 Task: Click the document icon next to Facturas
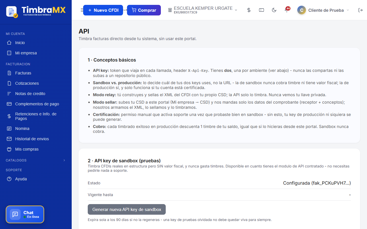click(9, 73)
